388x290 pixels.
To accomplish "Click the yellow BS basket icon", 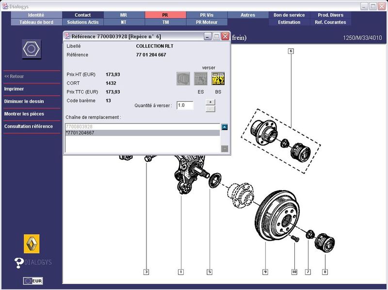I will tap(218, 79).
